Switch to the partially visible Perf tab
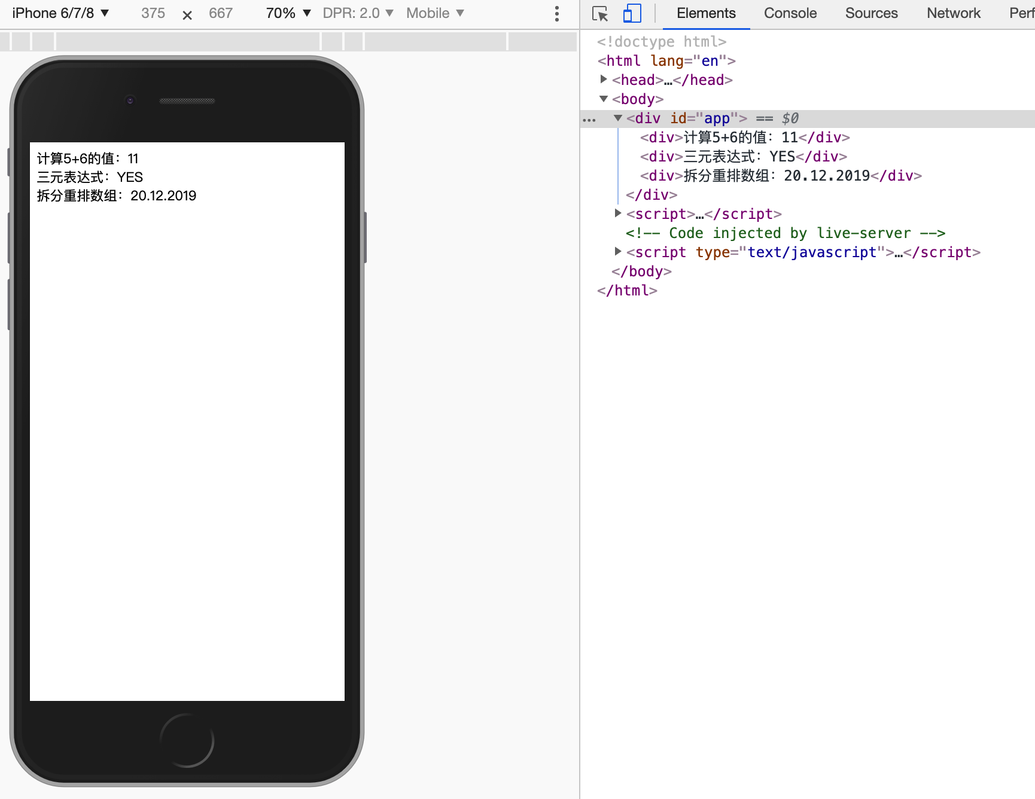 pyautogui.click(x=1021, y=13)
